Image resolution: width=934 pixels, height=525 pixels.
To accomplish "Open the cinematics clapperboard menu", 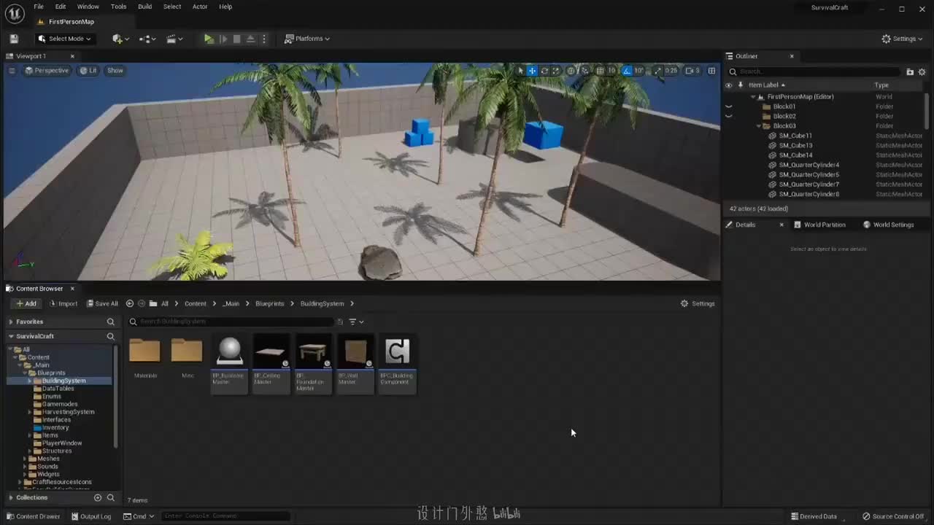I will (x=174, y=39).
